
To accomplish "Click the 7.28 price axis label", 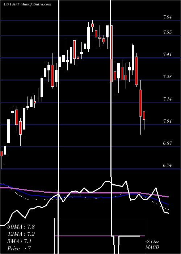I will [167, 77].
